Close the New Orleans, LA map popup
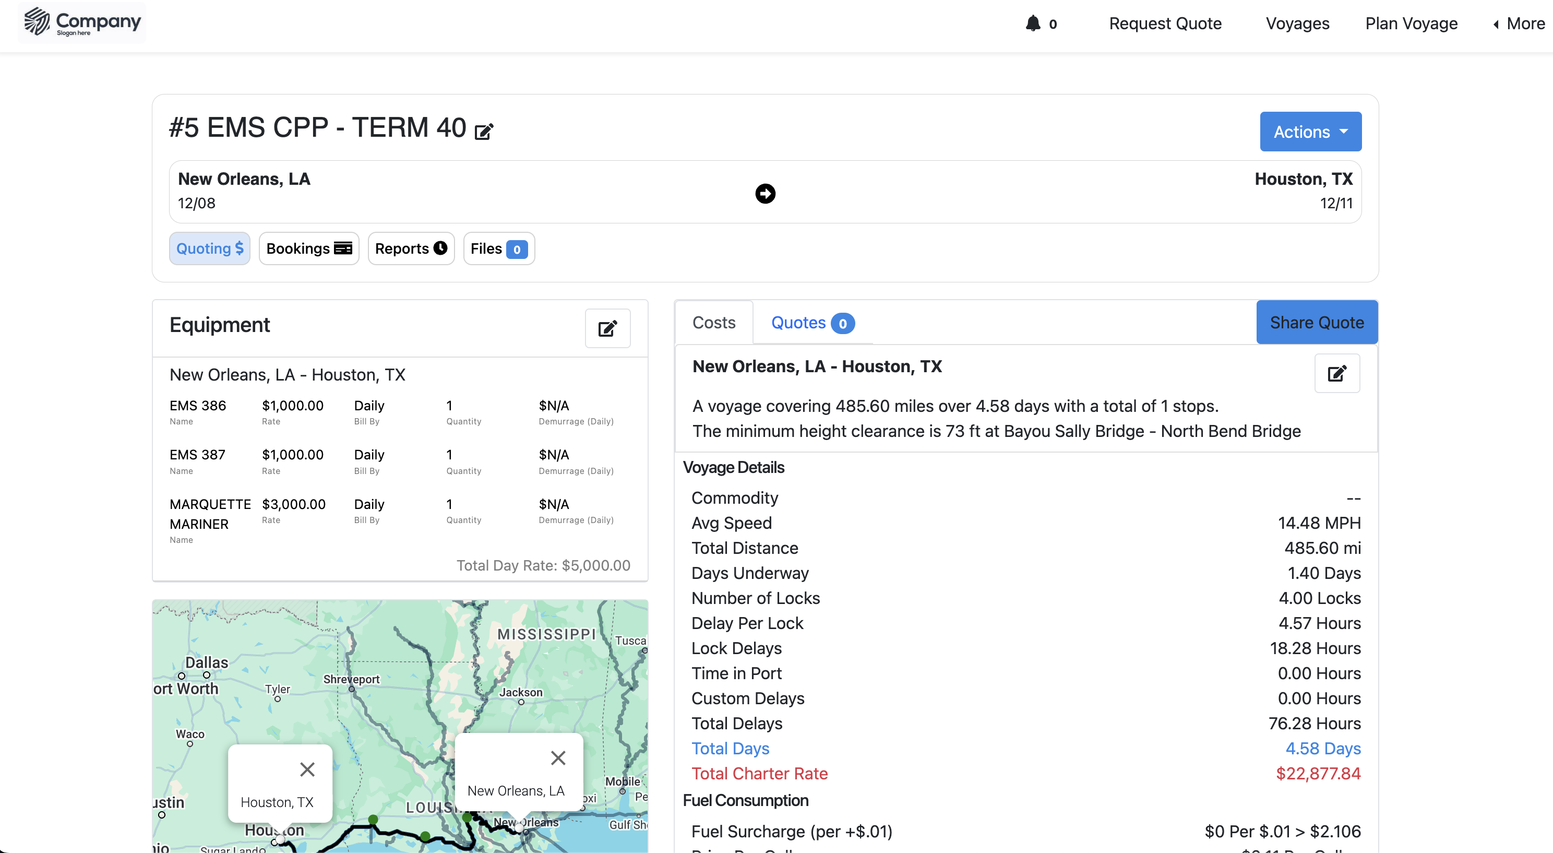The image size is (1553, 853). point(558,757)
